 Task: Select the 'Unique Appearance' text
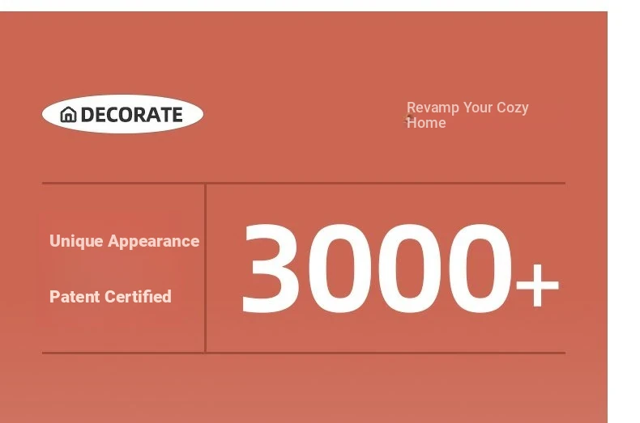pos(125,241)
